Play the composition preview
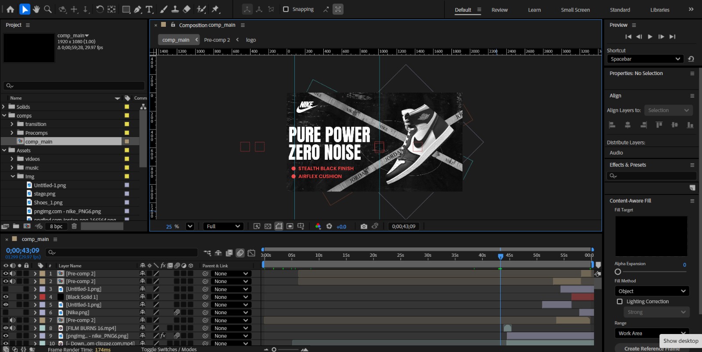The height and width of the screenshot is (352, 702). coord(650,37)
